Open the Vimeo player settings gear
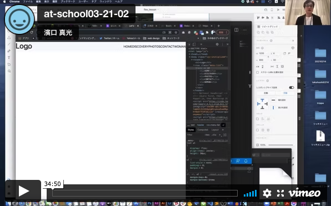Viewport: 331px width, 206px height. pyautogui.click(x=267, y=193)
